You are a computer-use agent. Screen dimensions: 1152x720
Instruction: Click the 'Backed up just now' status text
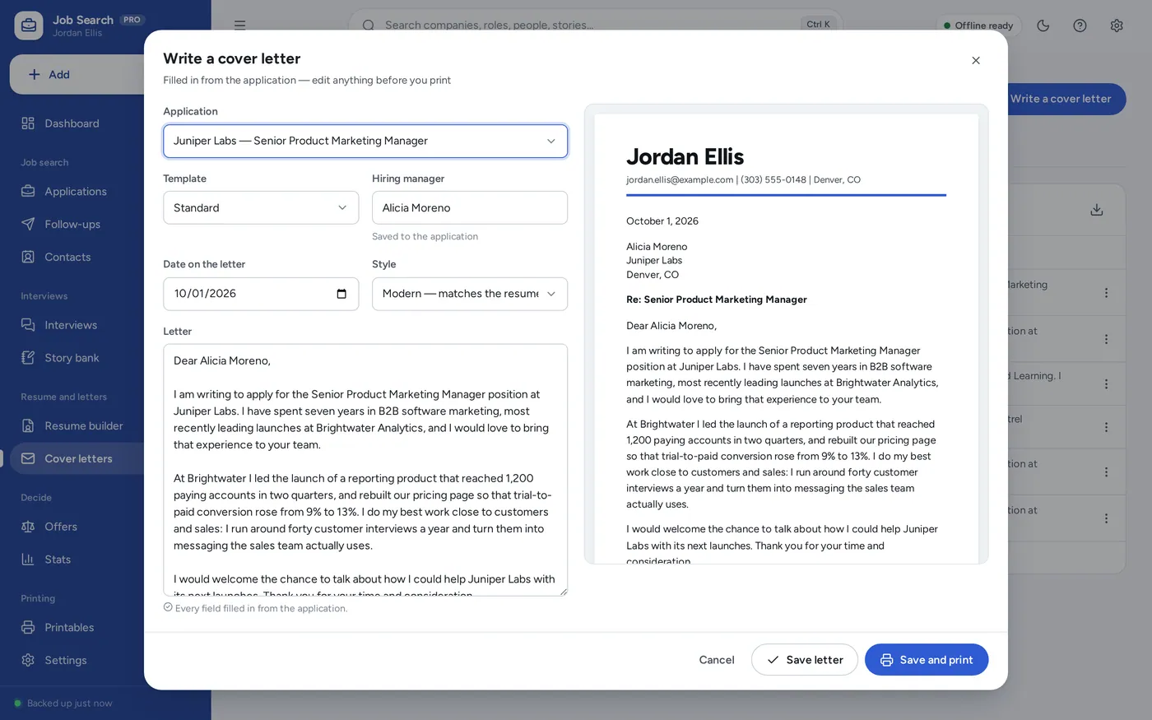pyautogui.click(x=70, y=704)
